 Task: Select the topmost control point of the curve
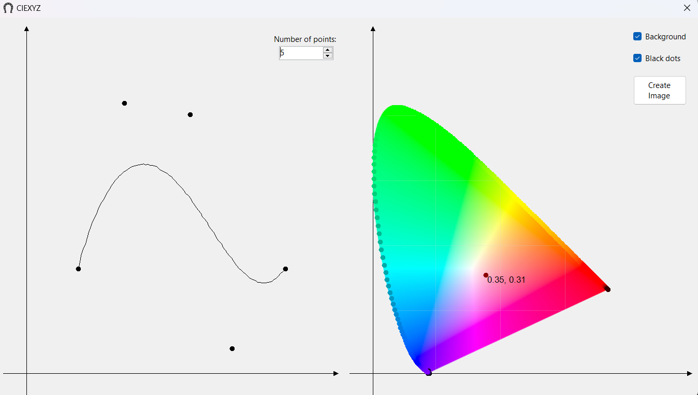(x=124, y=103)
